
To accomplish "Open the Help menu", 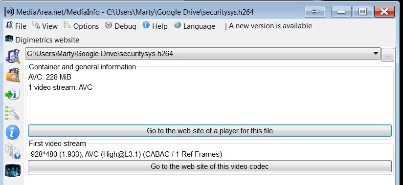I will click(155, 26).
